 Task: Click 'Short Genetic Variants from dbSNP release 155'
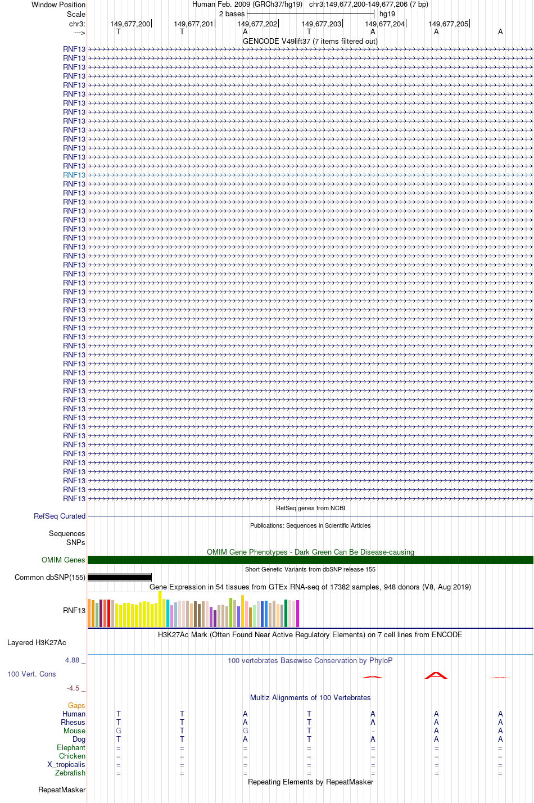click(x=310, y=569)
